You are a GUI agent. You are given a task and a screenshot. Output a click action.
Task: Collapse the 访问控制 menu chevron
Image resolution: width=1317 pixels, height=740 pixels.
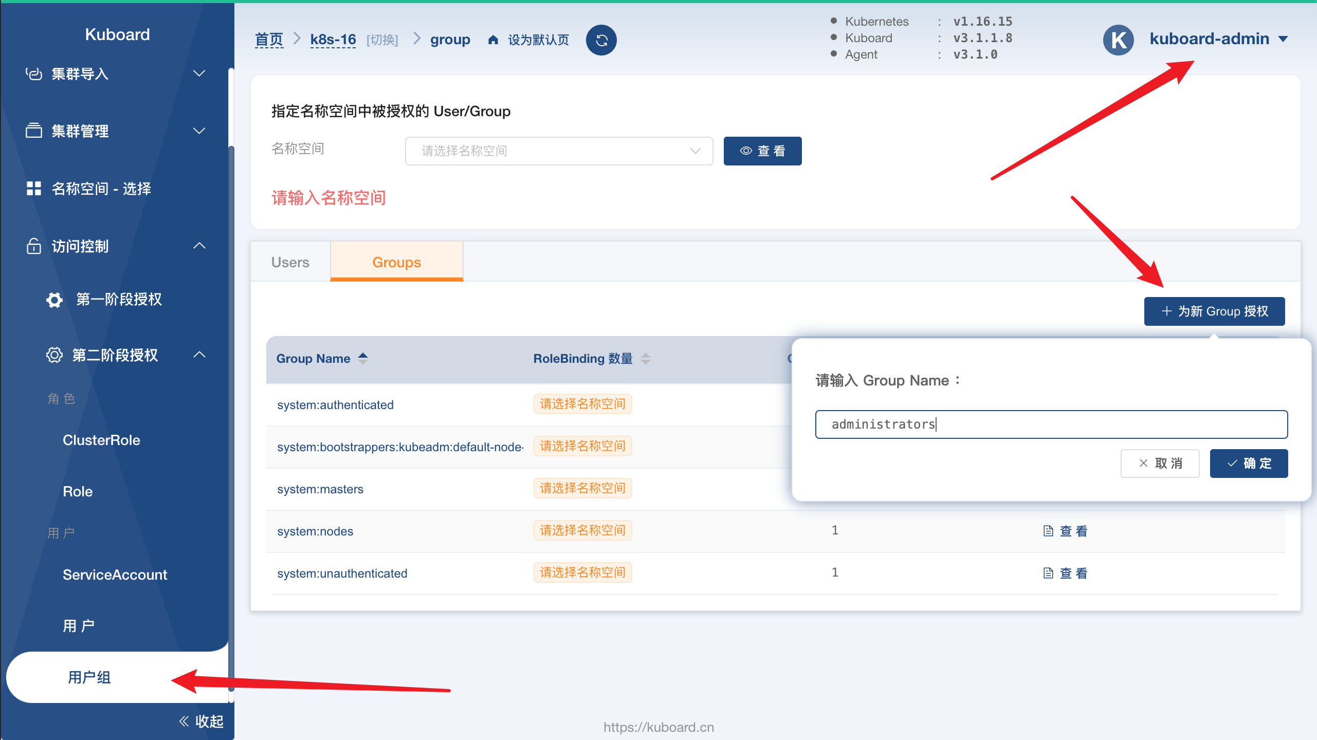point(199,246)
